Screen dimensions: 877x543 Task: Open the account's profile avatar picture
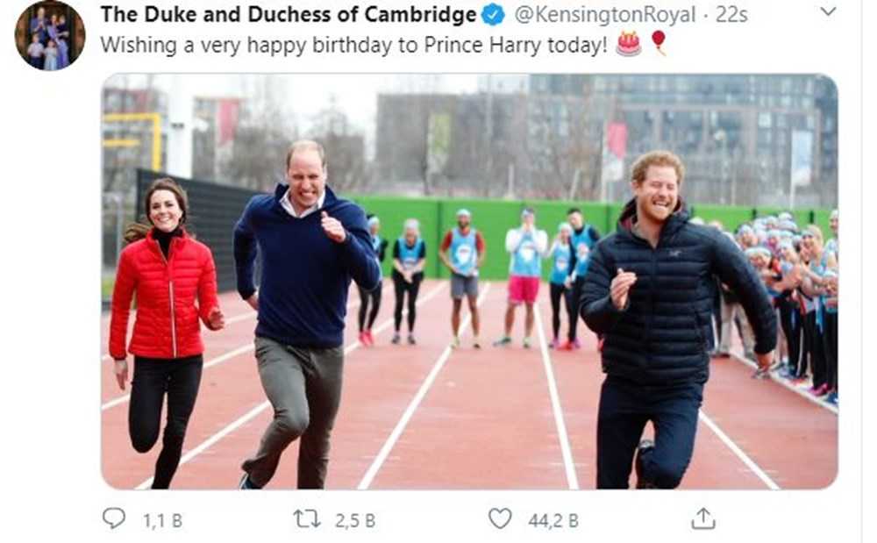pos(50,35)
